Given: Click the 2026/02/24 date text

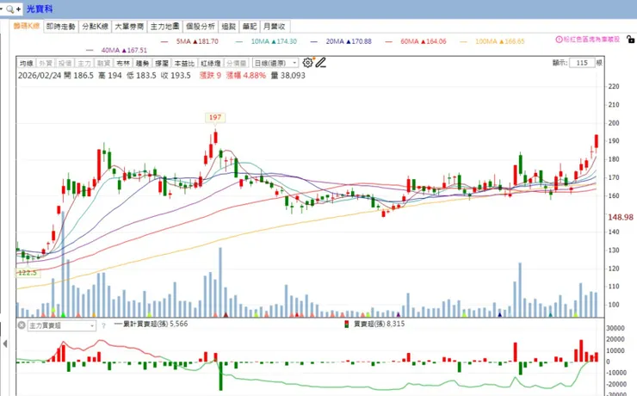Looking at the screenshot, I should click(x=40, y=76).
